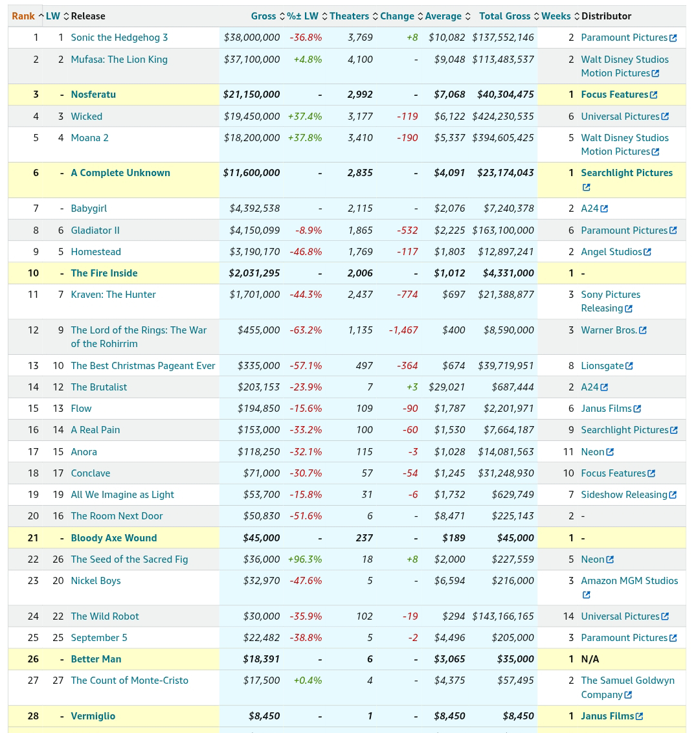This screenshot has width=696, height=733.
Task: Sort table by the Distributor column header
Action: pos(606,16)
